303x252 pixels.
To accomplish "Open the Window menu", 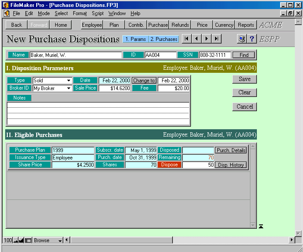I will click(117, 13).
